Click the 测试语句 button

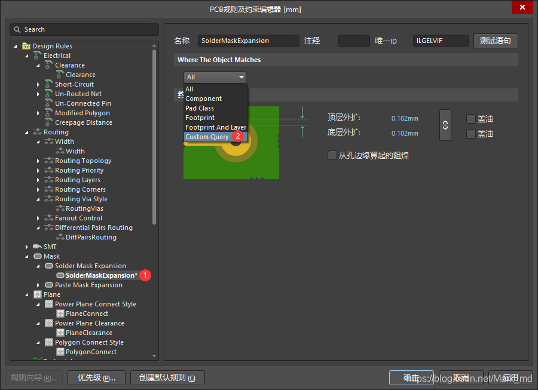(495, 41)
